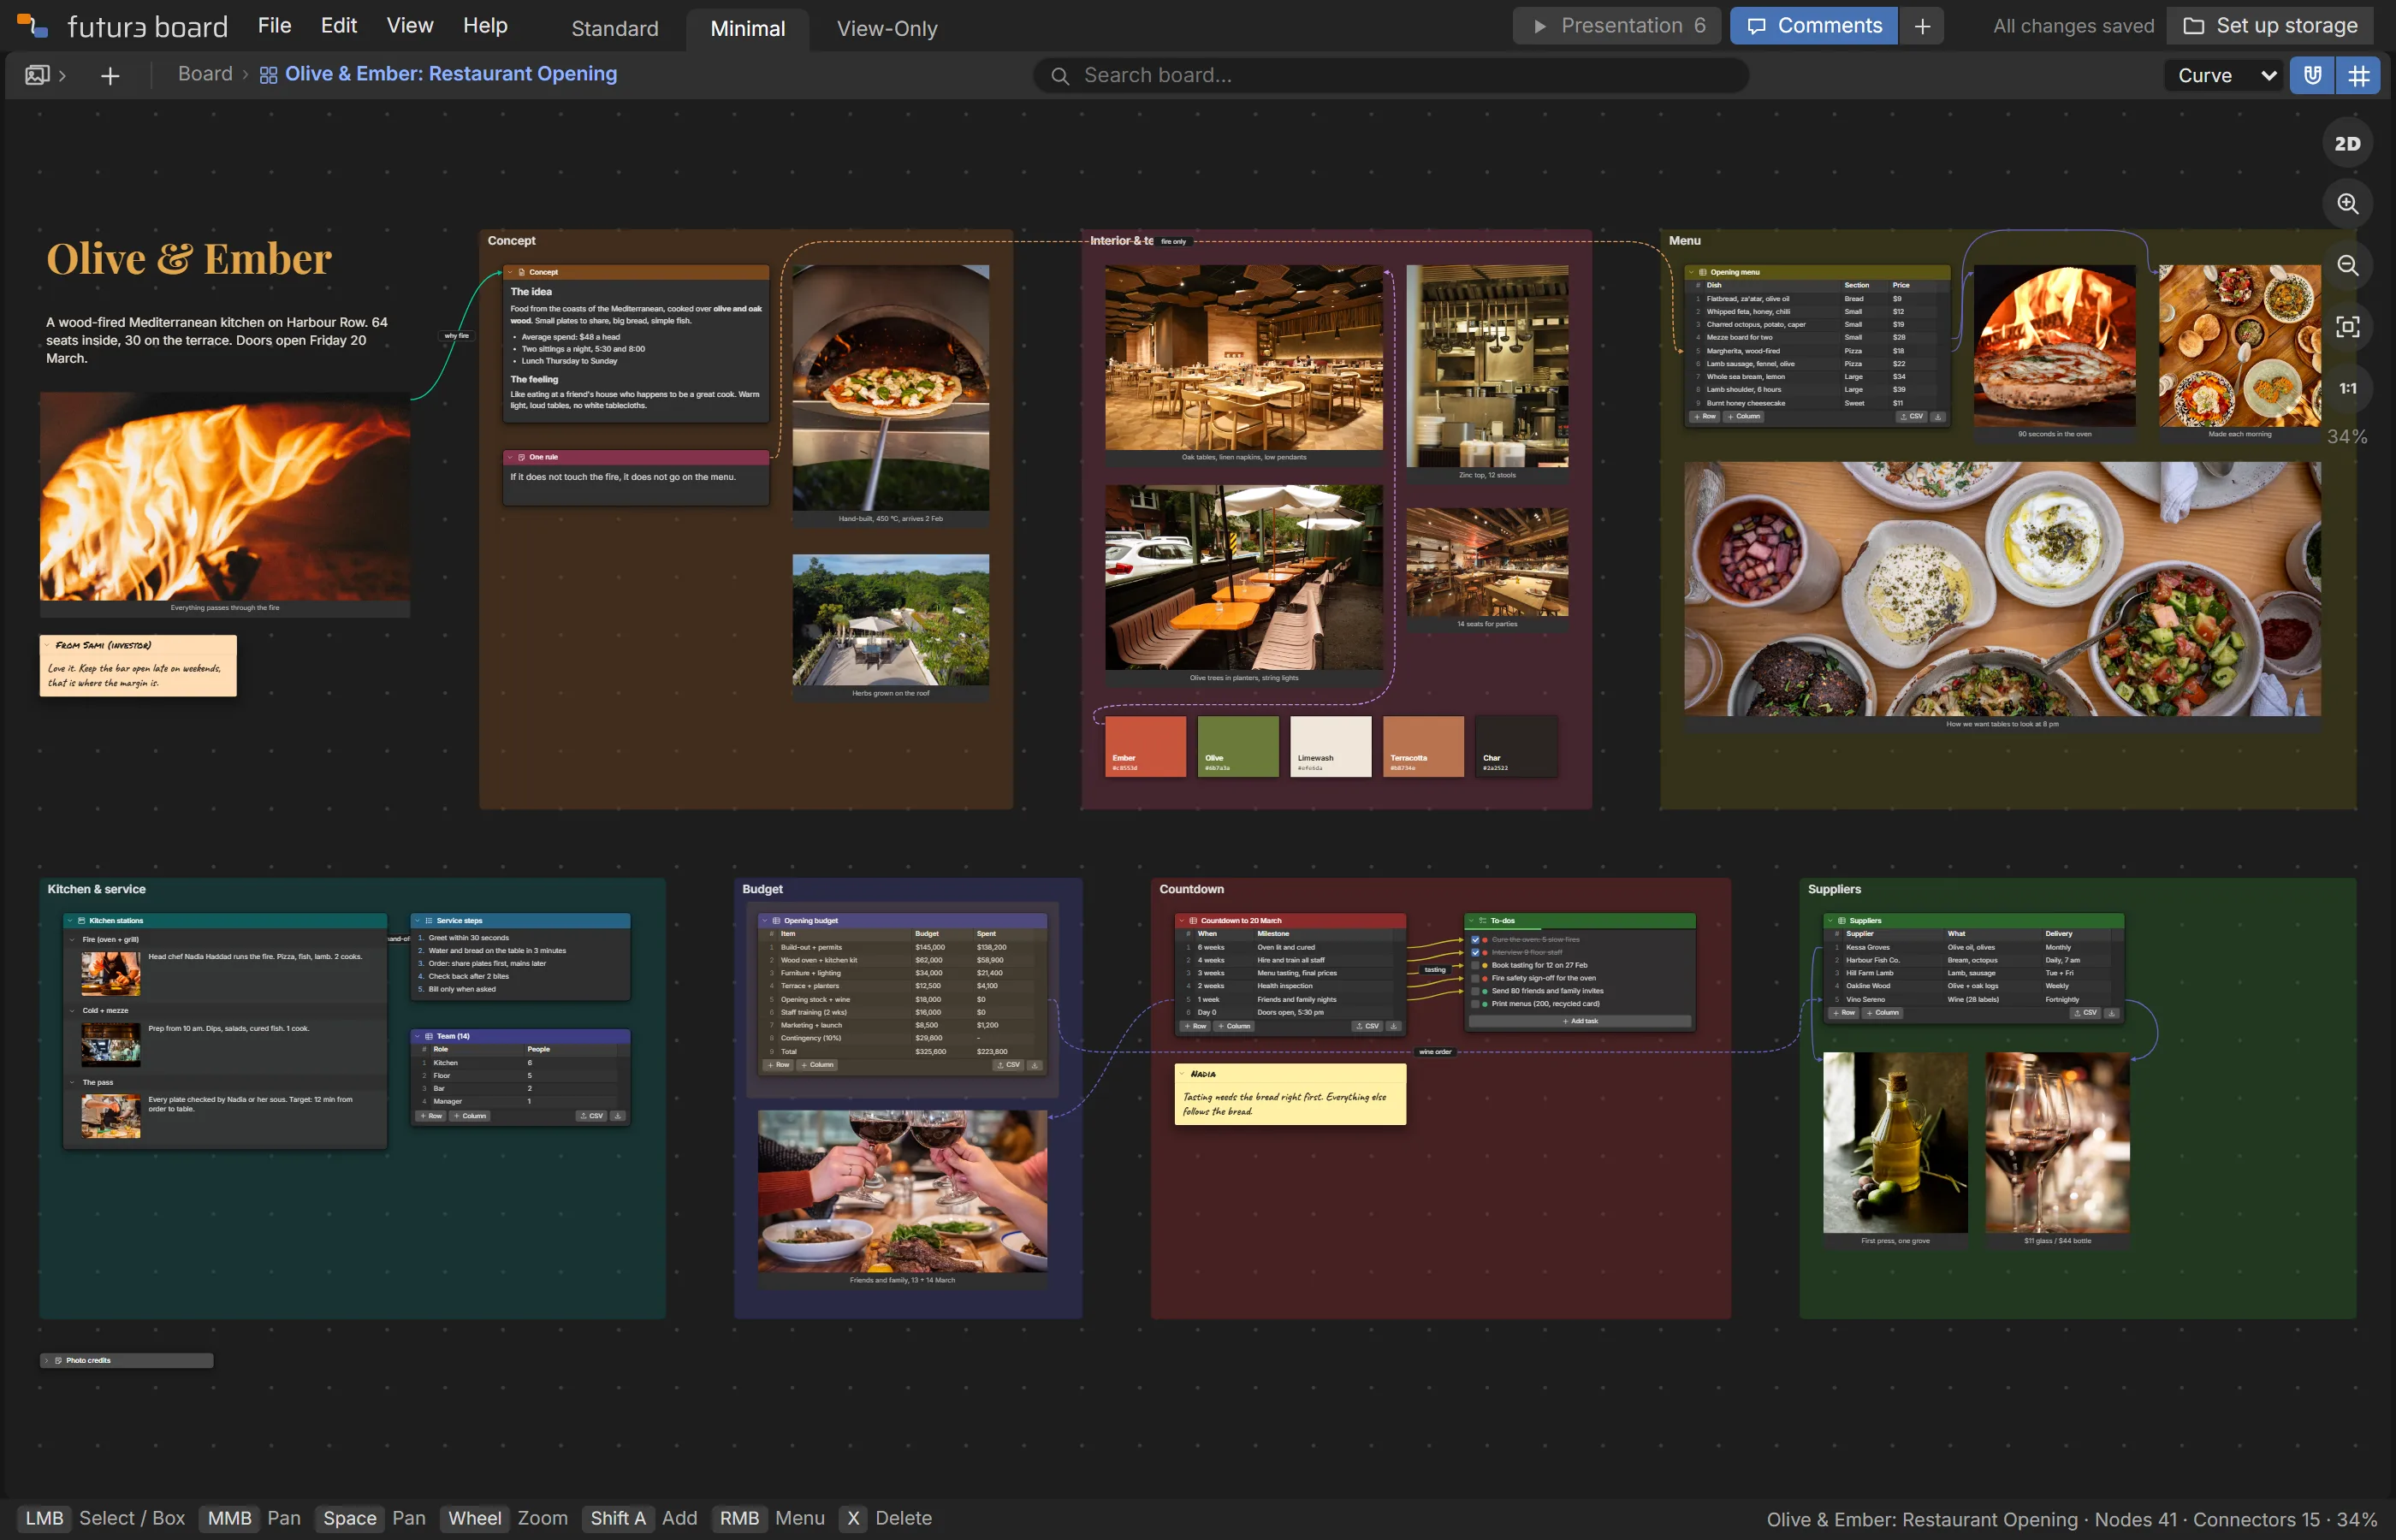The image size is (2396, 1540).
Task: Switch to the View-Only tab
Action: tap(887, 29)
